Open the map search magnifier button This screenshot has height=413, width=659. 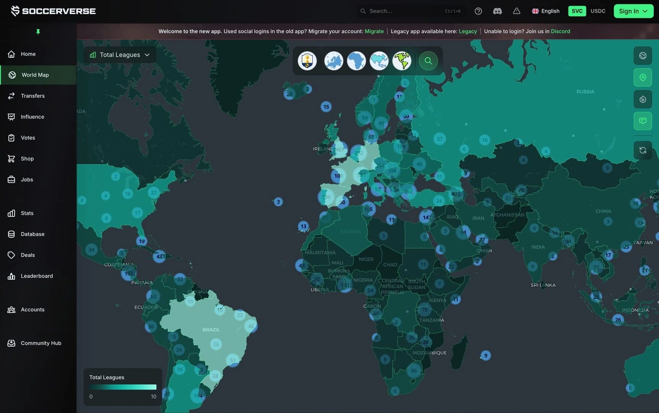tap(428, 61)
